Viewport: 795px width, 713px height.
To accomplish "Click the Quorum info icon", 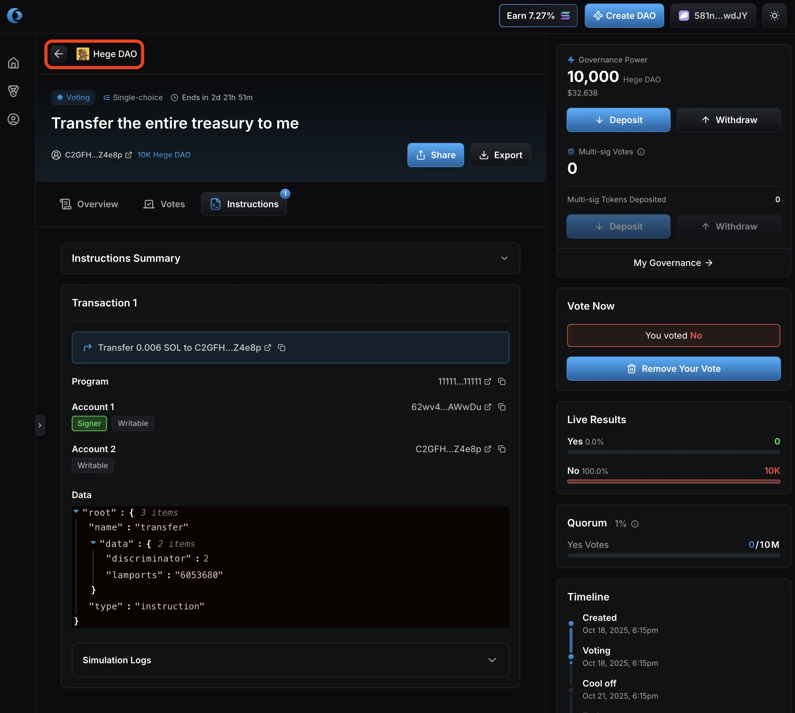I will click(635, 524).
